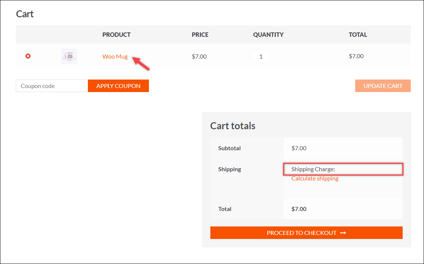Click the Update Cart button
The width and height of the screenshot is (424, 264).
tap(383, 86)
